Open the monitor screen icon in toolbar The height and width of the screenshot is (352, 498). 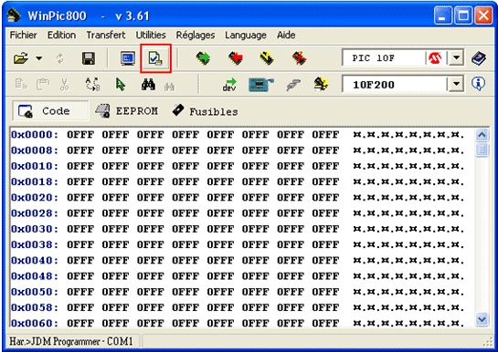(x=128, y=58)
